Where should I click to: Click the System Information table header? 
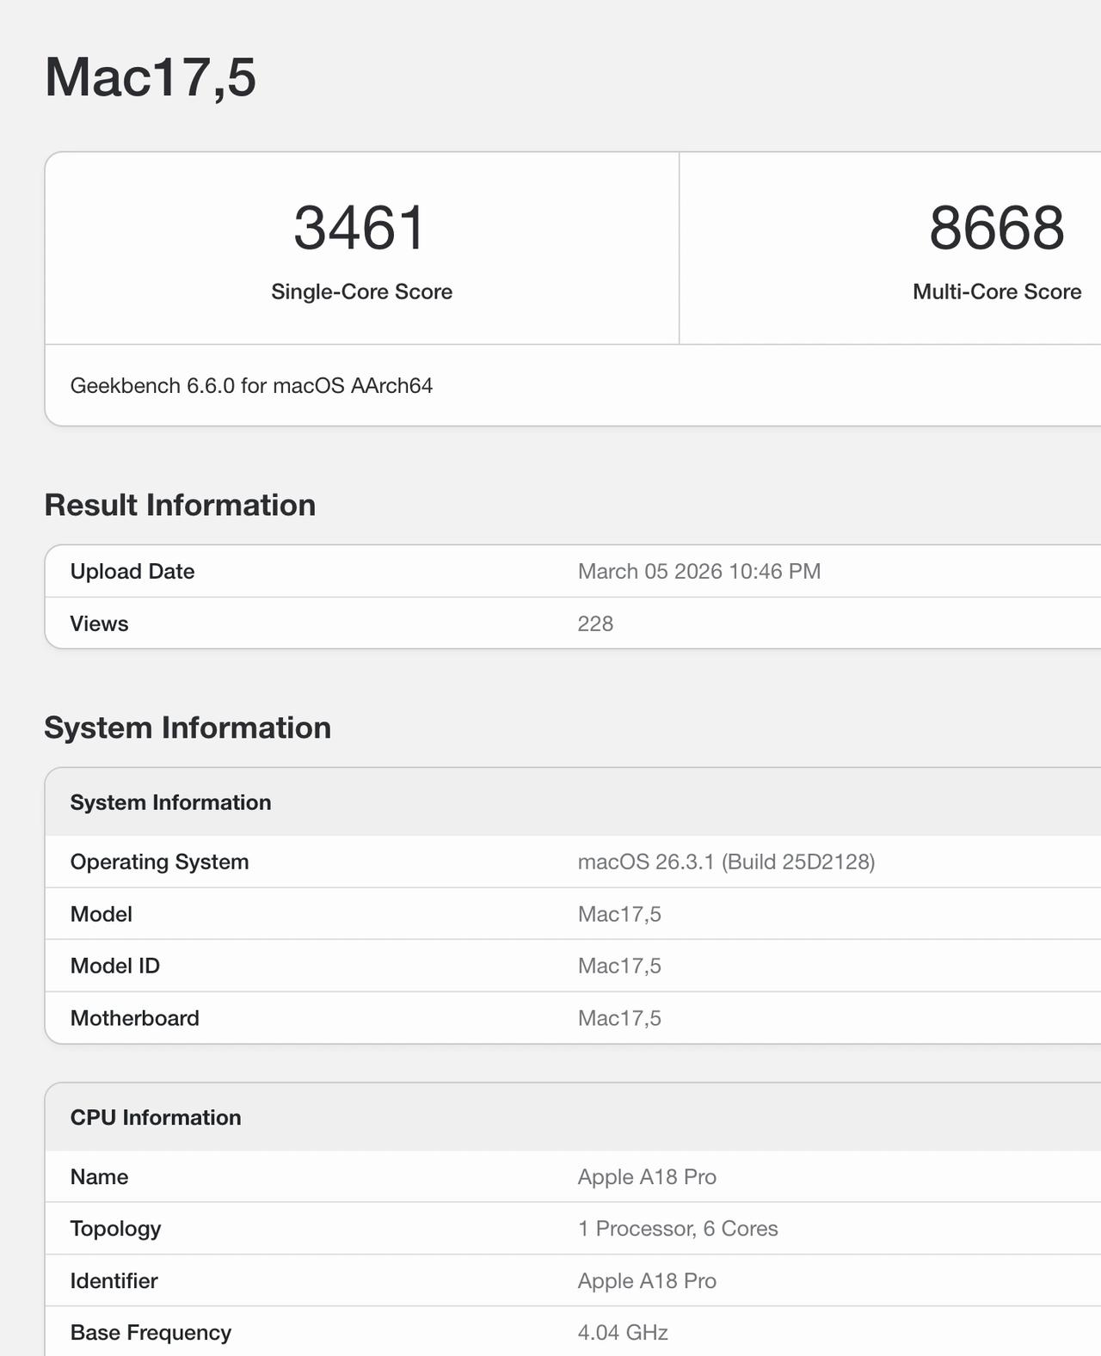[170, 802]
